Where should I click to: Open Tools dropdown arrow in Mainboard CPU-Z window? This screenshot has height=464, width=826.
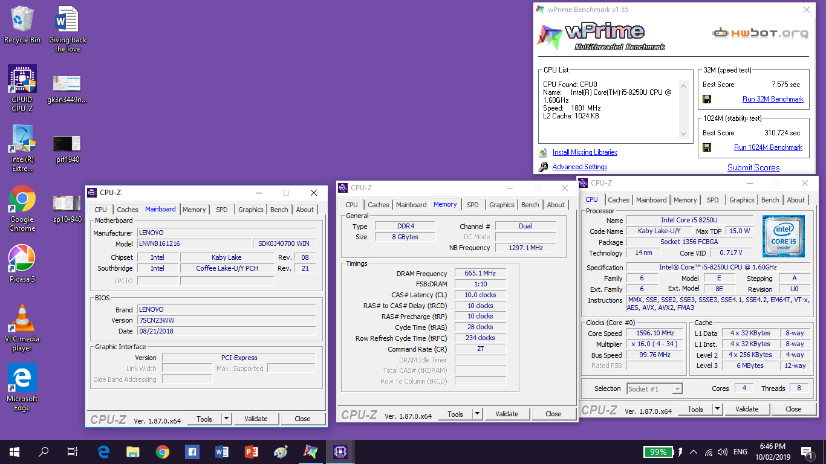226,419
